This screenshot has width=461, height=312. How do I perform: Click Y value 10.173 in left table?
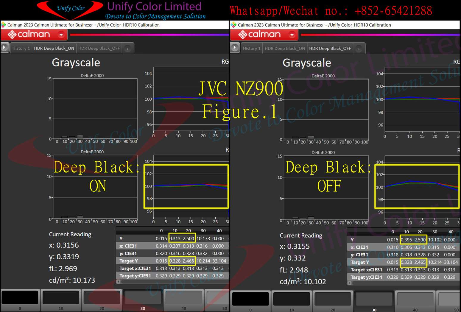203,238
